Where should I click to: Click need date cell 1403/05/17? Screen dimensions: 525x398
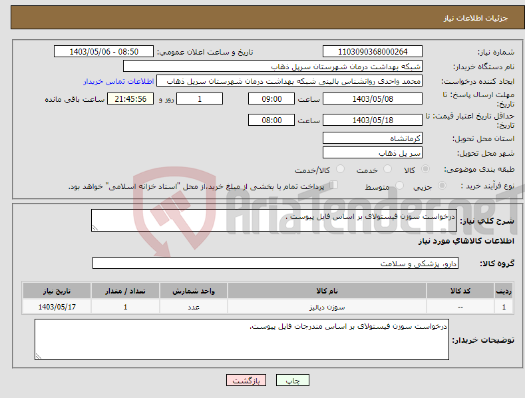(x=57, y=307)
